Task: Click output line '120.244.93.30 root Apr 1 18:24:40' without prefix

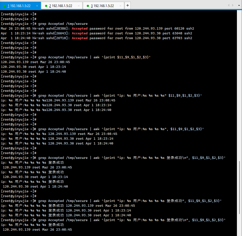Action: tap(33, 72)
